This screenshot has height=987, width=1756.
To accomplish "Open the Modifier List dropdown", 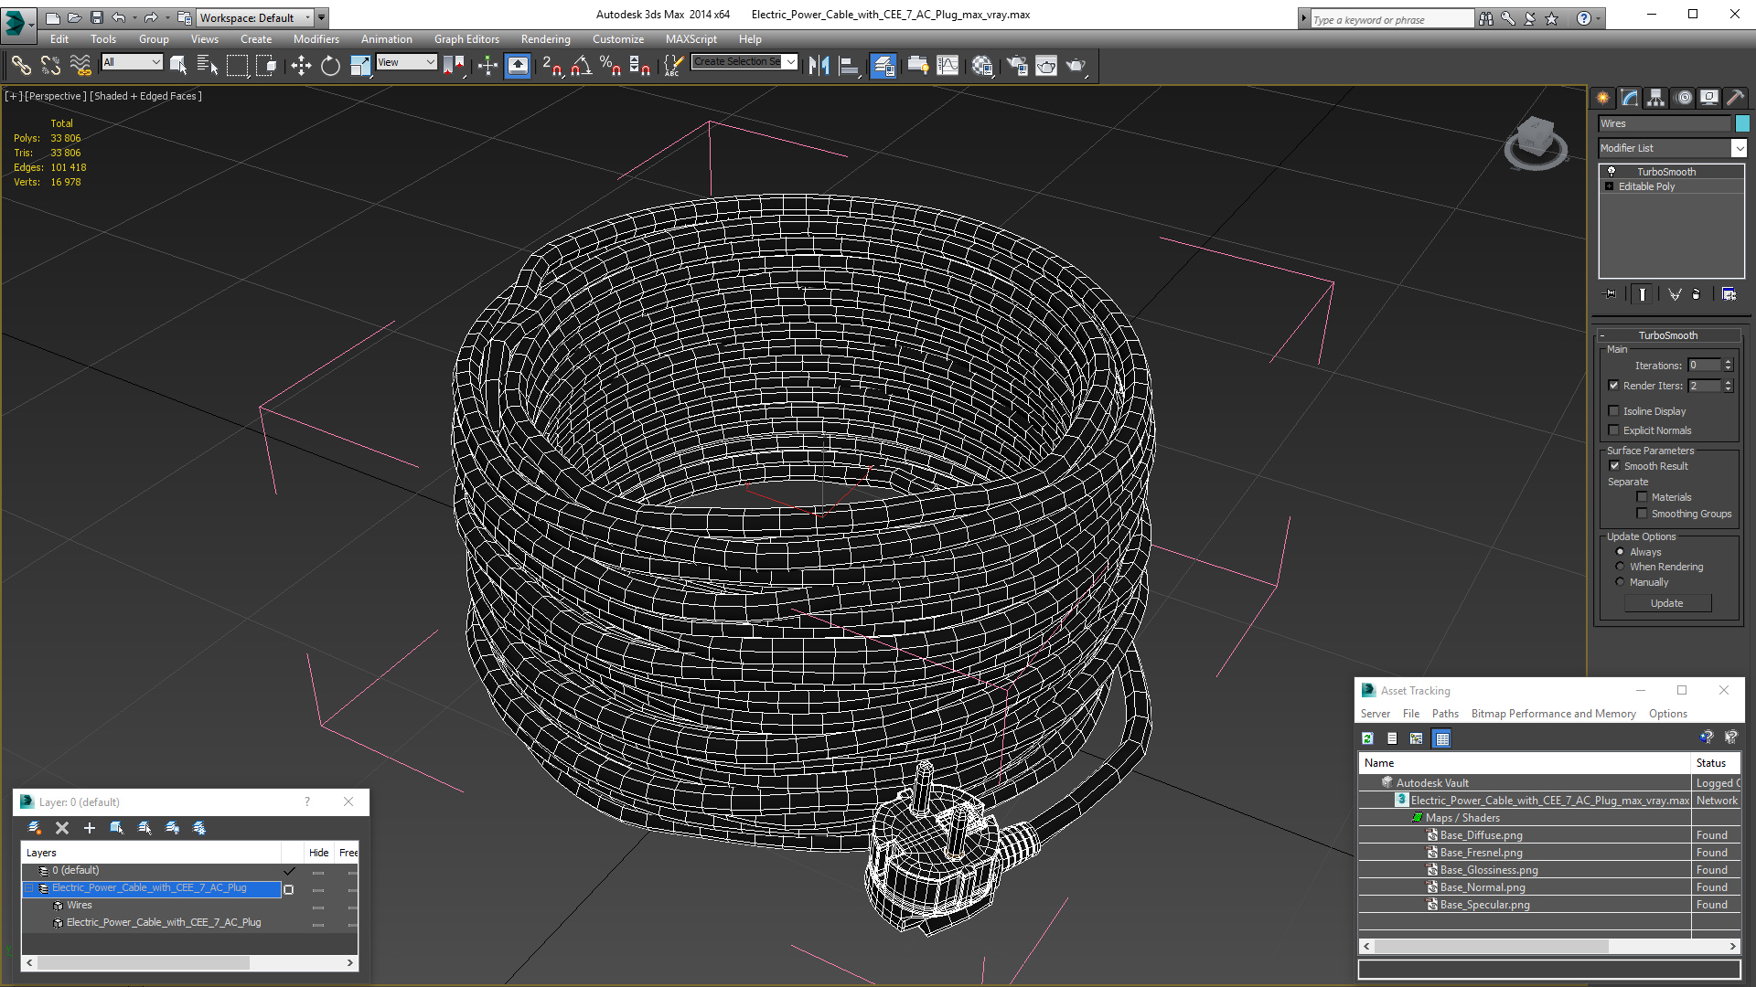I will click(1739, 148).
